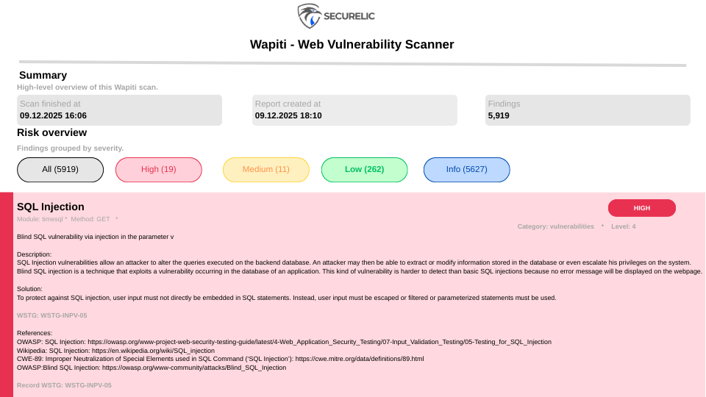Click the Scan finished at field
The width and height of the screenshot is (706, 397).
(119, 110)
